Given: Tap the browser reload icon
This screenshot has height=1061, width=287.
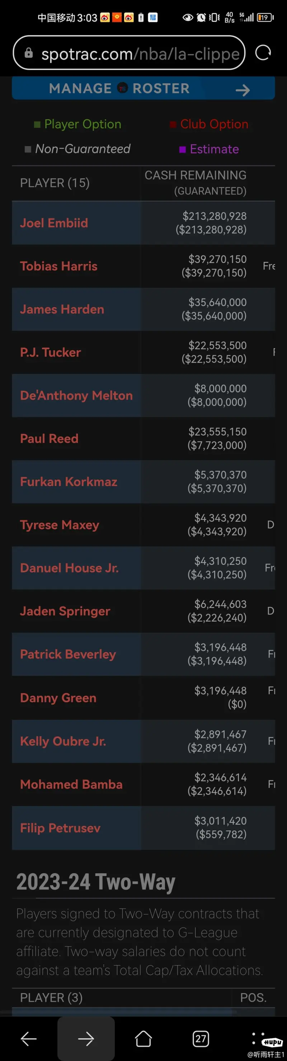Looking at the screenshot, I should [263, 53].
